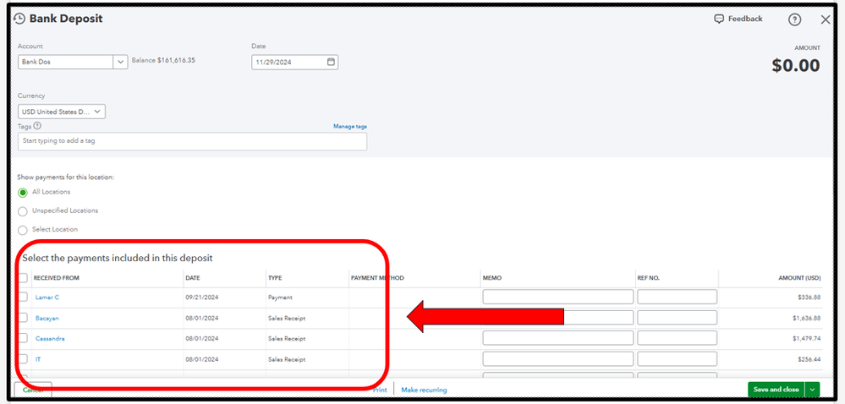
Task: Click the Ref No. field for IT row
Action: [x=677, y=358]
